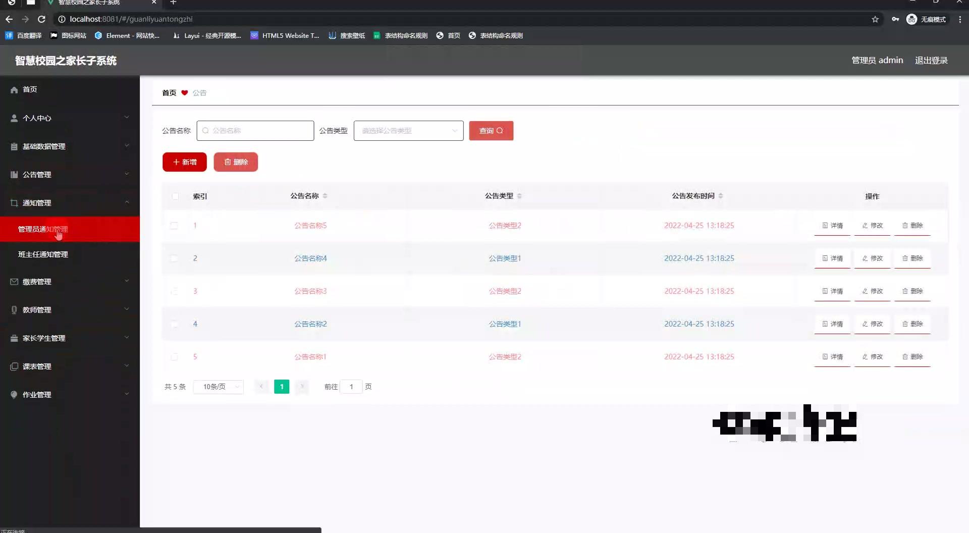Click 删除 for 公告名称3
The width and height of the screenshot is (969, 533).
click(912, 291)
